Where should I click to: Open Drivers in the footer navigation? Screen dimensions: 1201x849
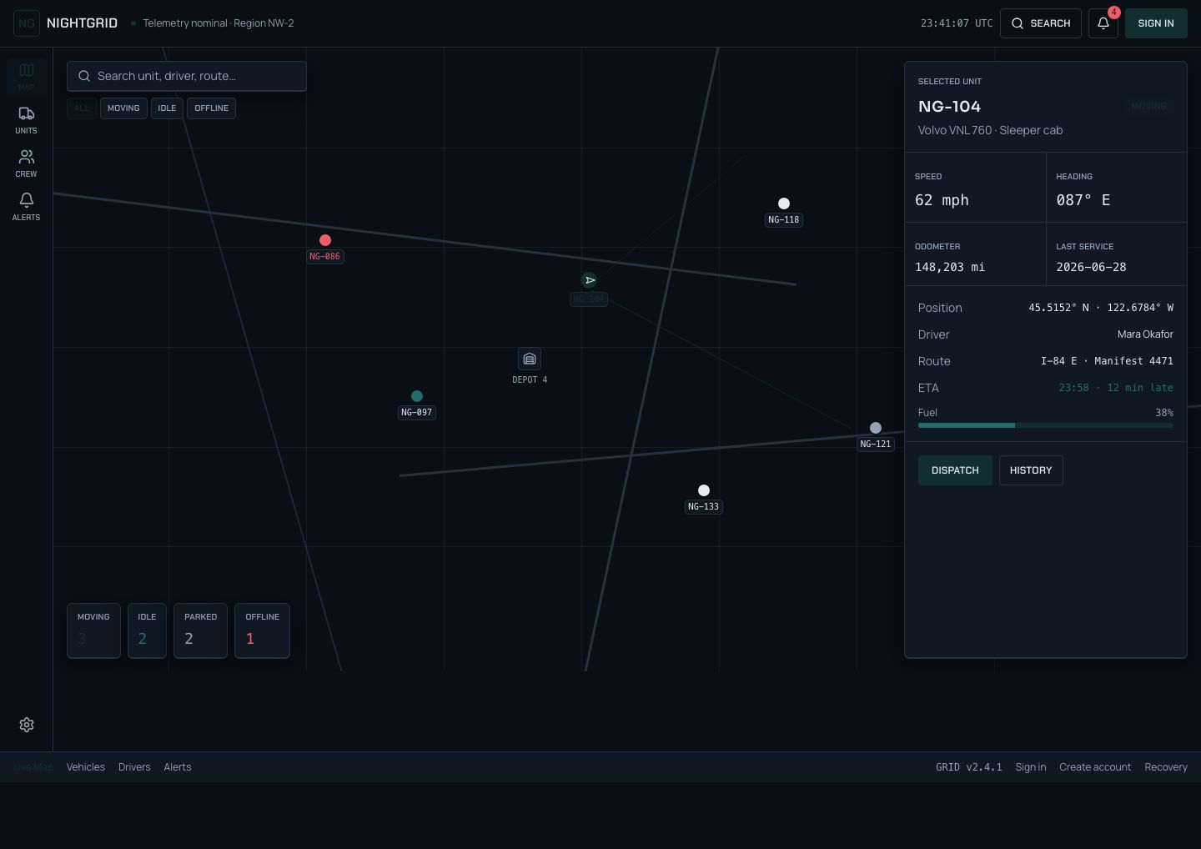tap(134, 767)
